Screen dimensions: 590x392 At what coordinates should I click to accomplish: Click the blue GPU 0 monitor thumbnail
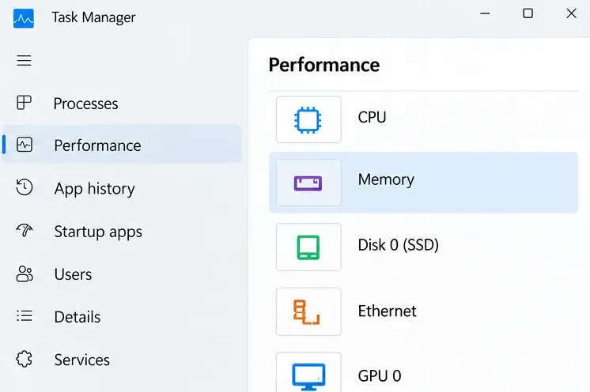pos(308,372)
